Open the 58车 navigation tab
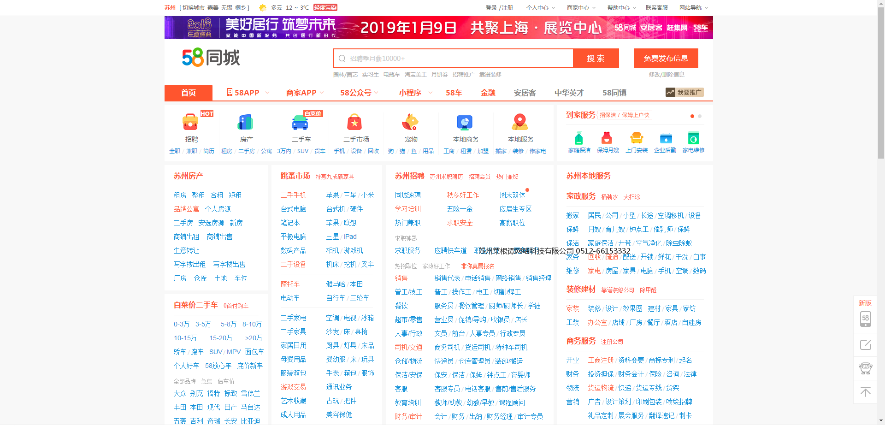885x426 pixels. pos(454,93)
